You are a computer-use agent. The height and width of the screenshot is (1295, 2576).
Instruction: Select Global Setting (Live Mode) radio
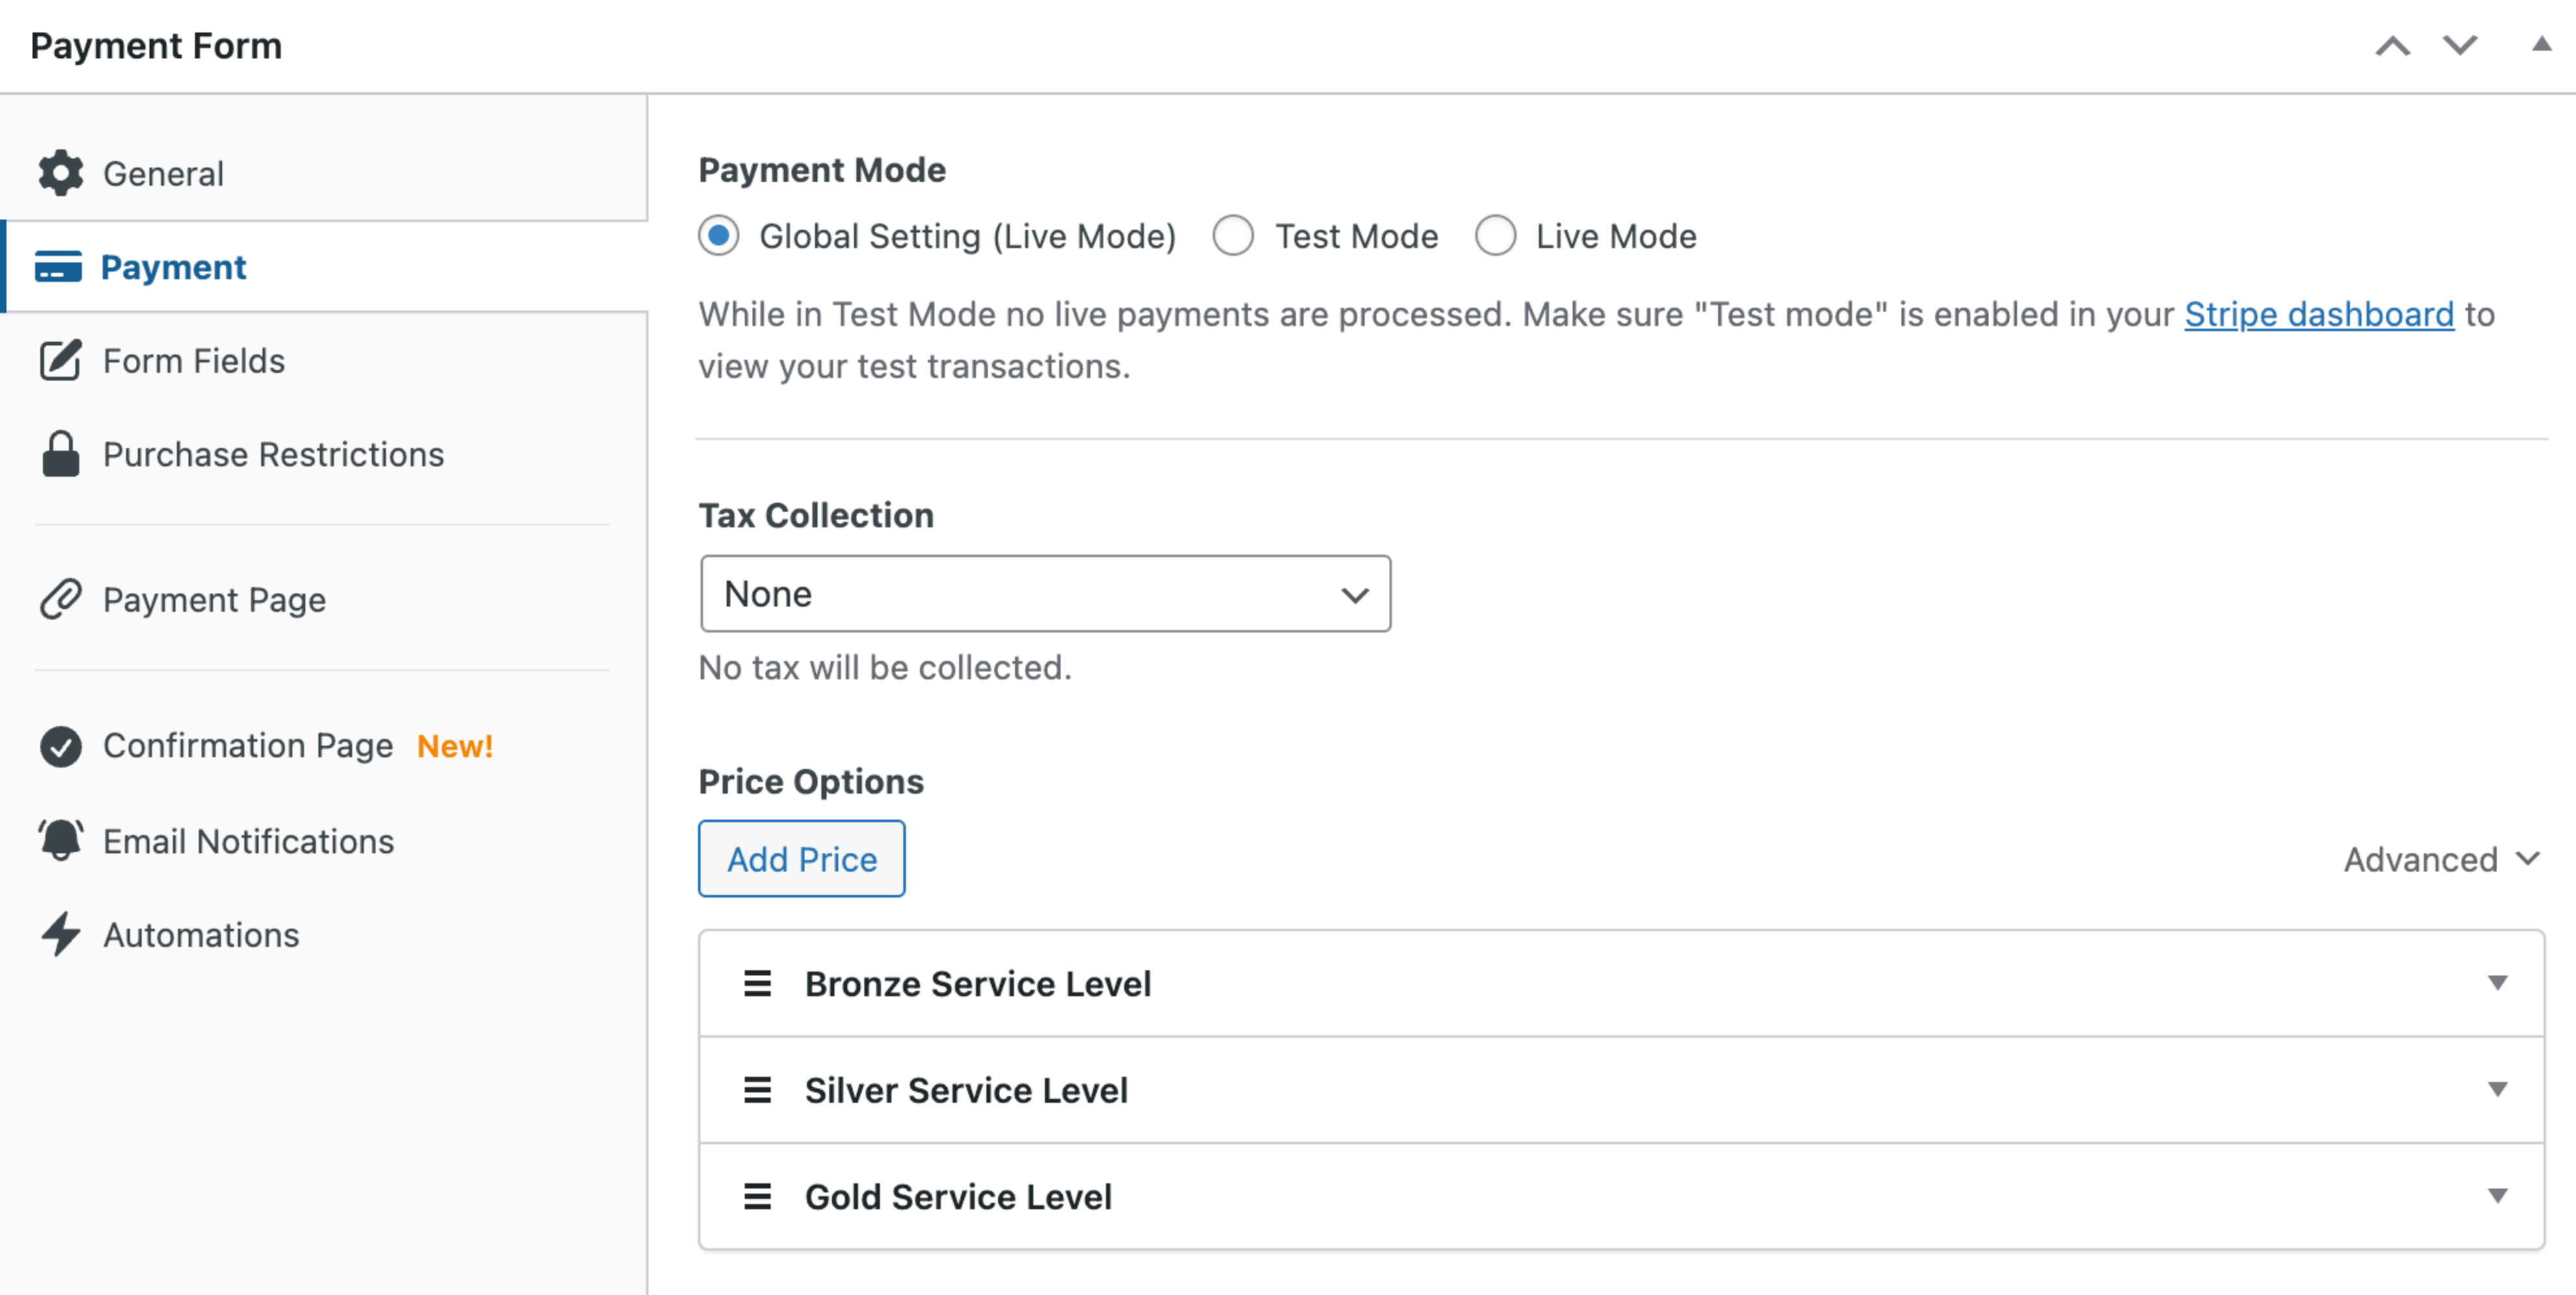pos(719,237)
